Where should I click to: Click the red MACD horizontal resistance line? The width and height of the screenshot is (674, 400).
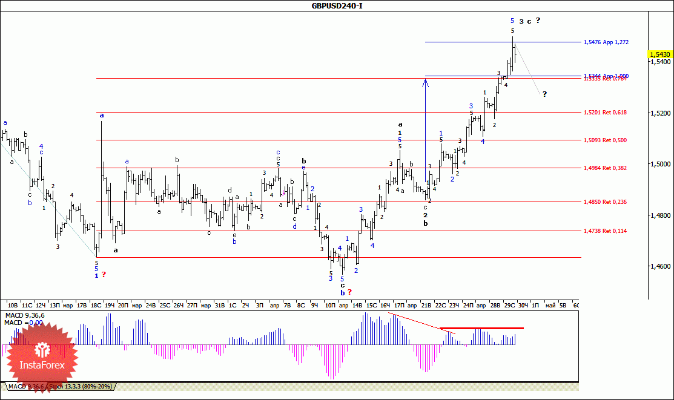[x=481, y=328]
